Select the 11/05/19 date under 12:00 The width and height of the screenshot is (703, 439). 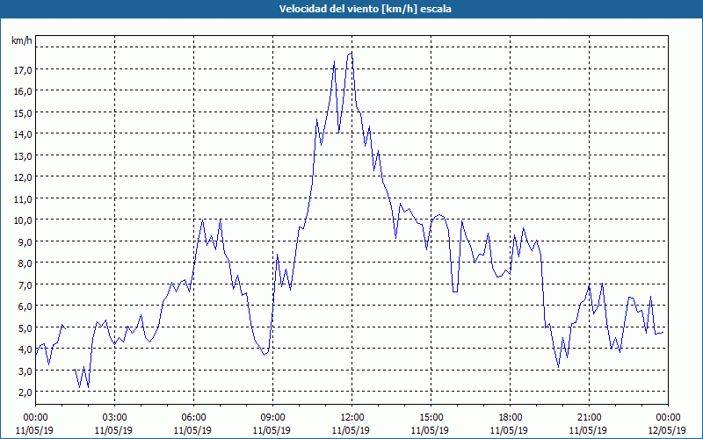click(351, 430)
